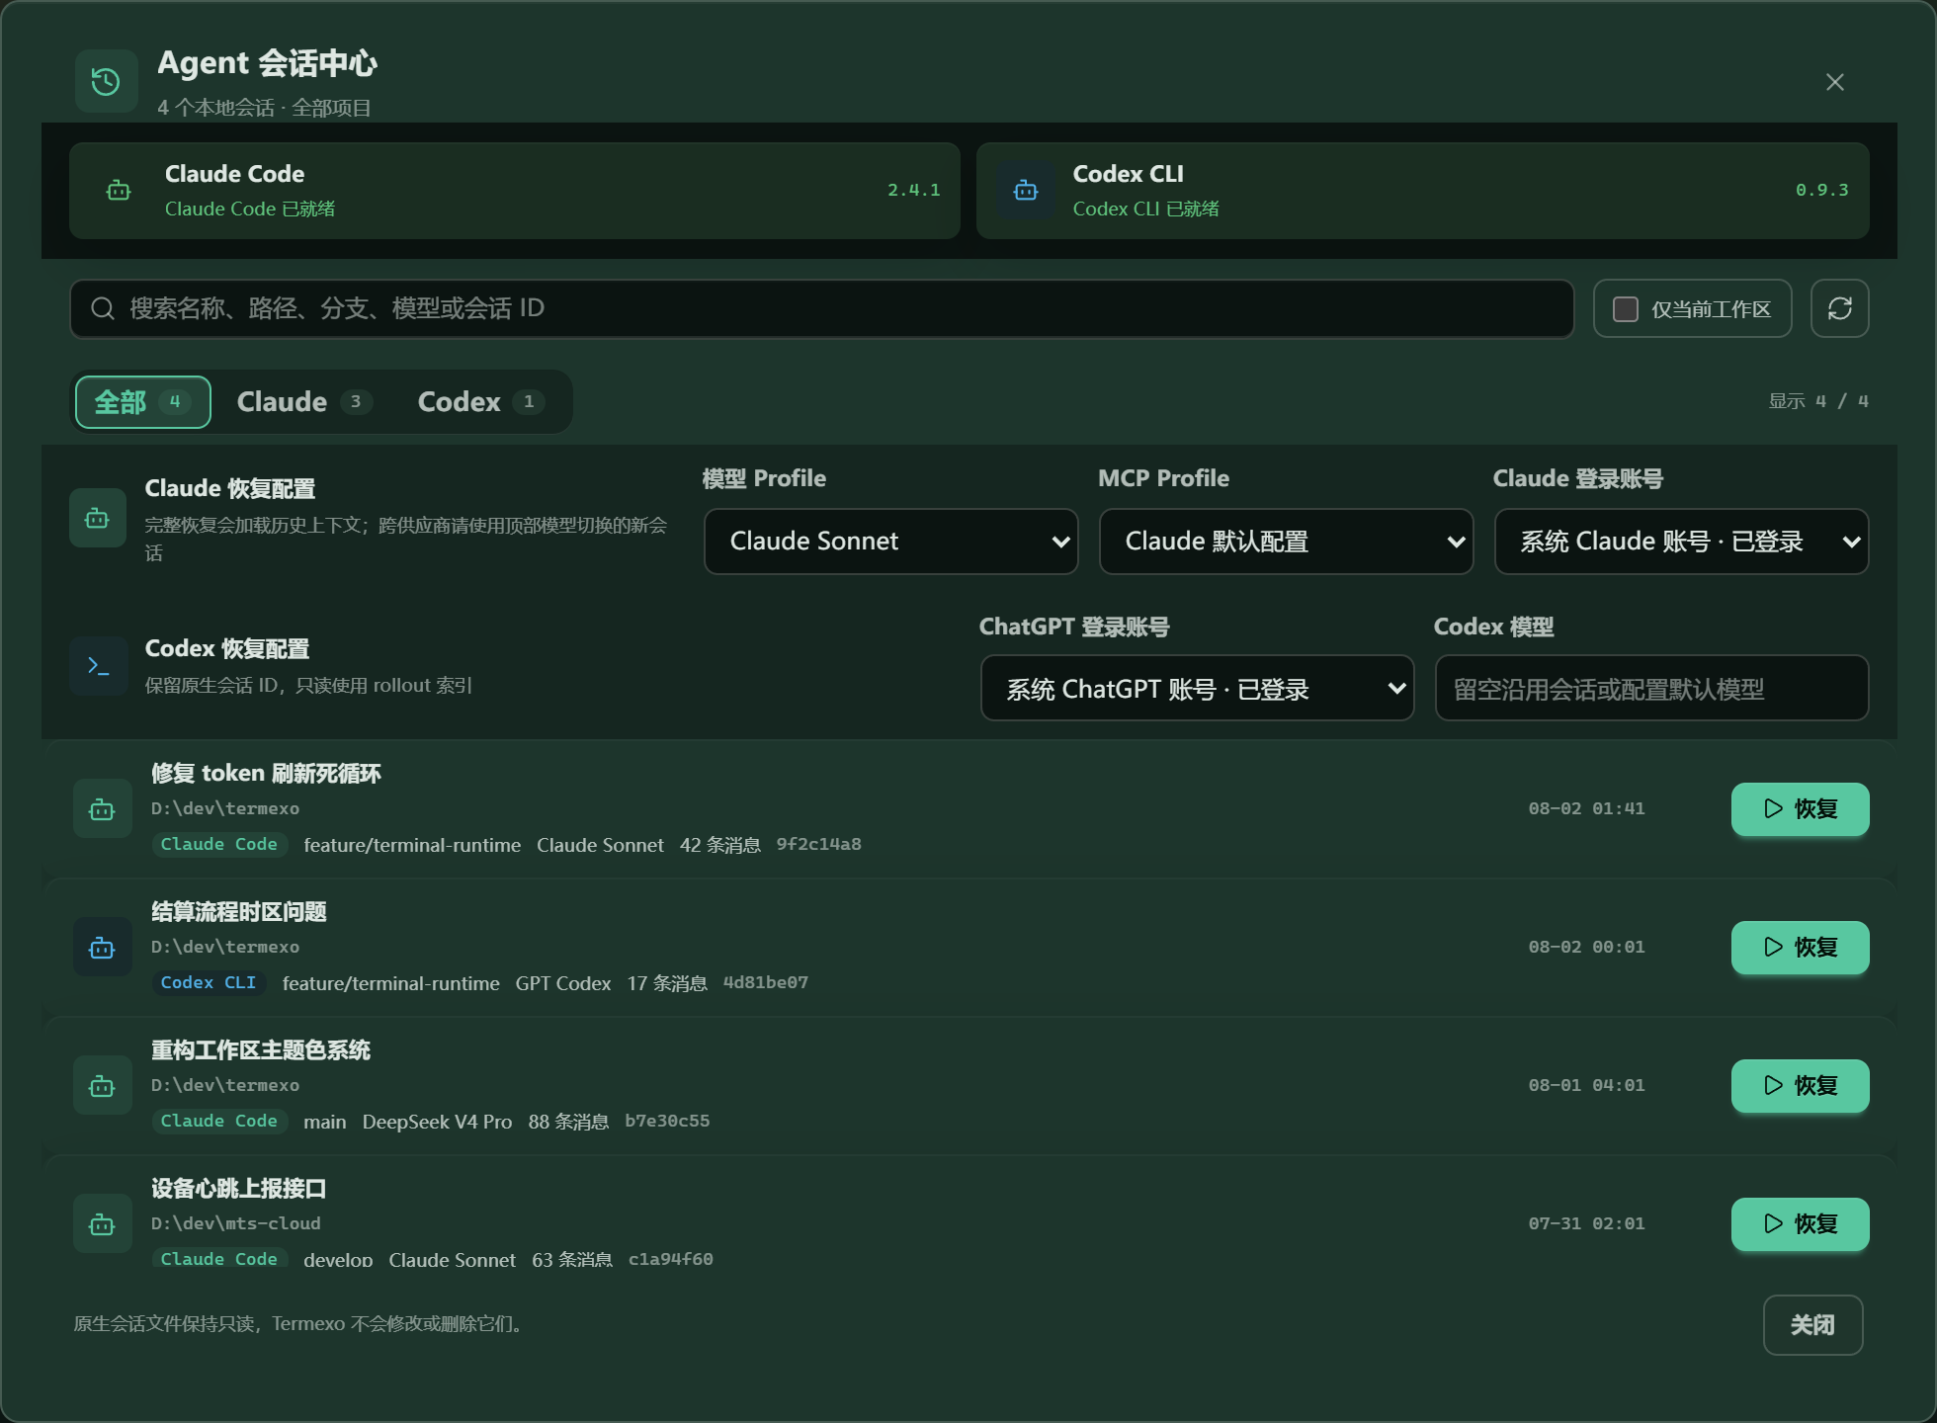Resume the 设备心跳上报接口 session
1937x1423 pixels.
tap(1800, 1224)
